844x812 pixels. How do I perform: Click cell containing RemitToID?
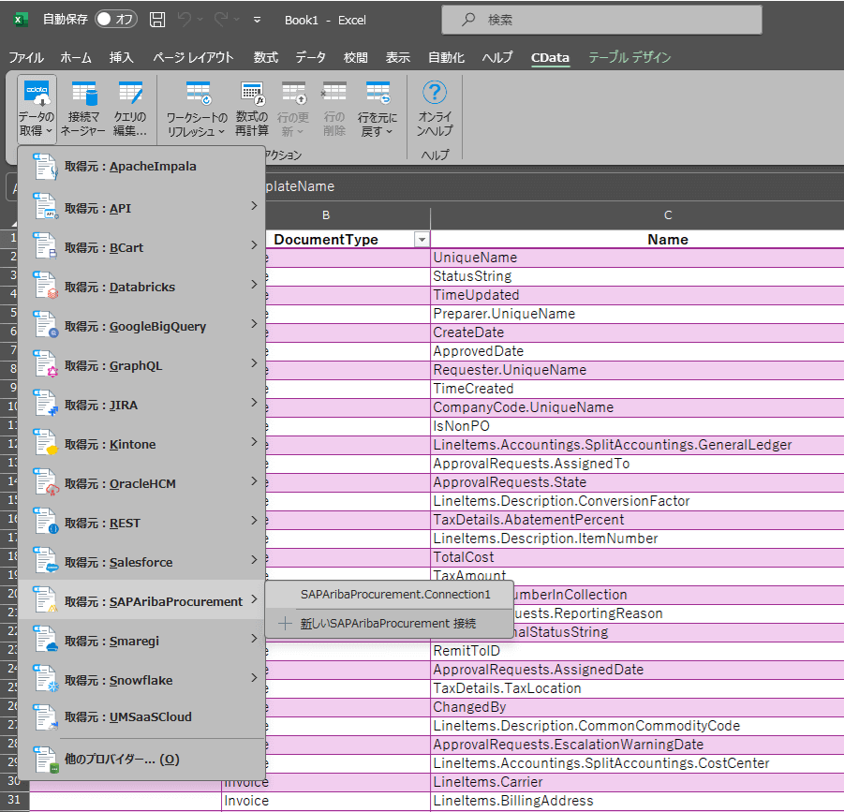tap(637, 651)
